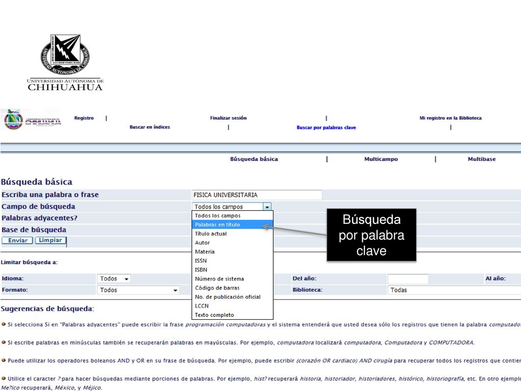Select No. de publicación oficial option

[232, 297]
